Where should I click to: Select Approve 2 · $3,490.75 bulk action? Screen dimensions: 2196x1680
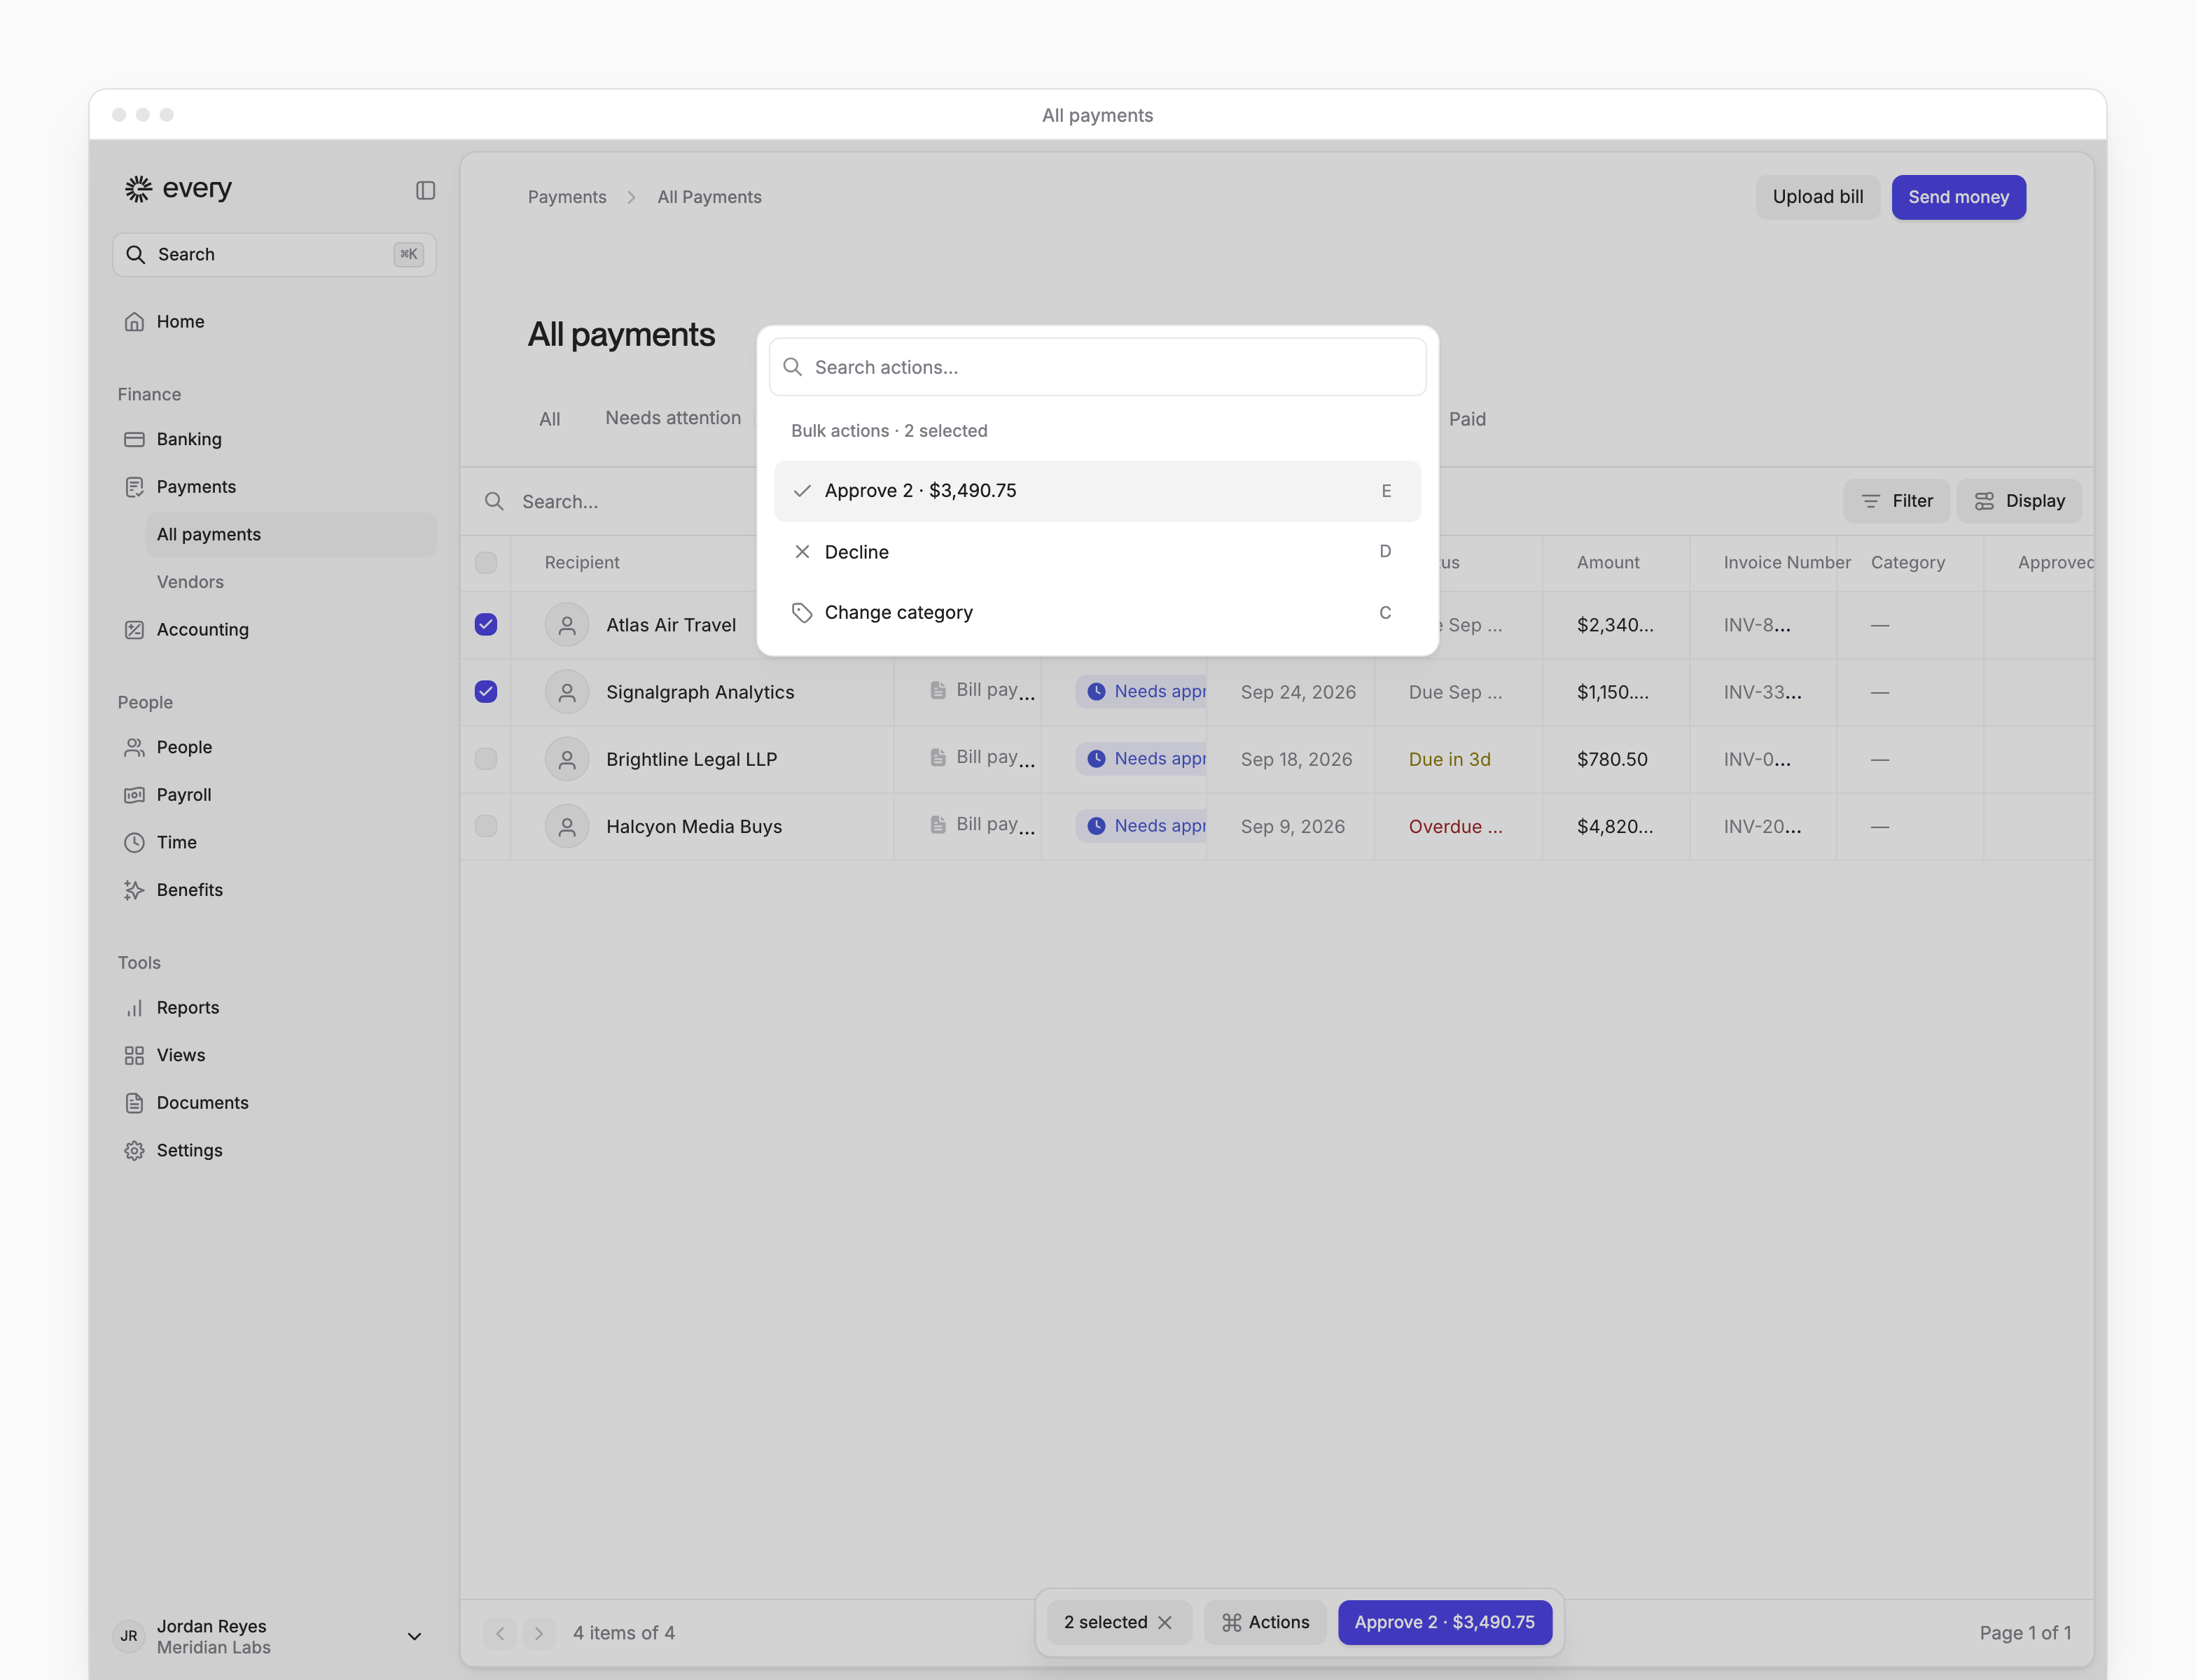click(1097, 491)
